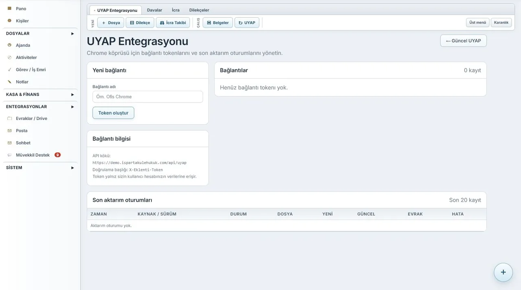This screenshot has width=521, height=290.
Task: Click the Token oluştur button
Action: coord(113,113)
